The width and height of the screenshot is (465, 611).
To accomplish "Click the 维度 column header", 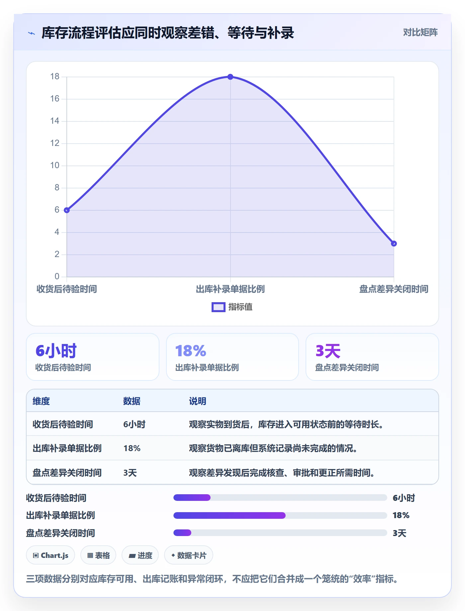I will [x=41, y=401].
